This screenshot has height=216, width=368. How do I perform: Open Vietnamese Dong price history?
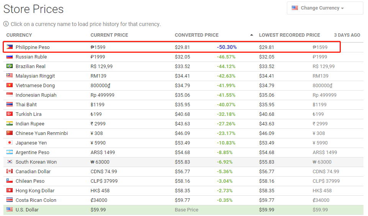pyautogui.click(x=35, y=86)
